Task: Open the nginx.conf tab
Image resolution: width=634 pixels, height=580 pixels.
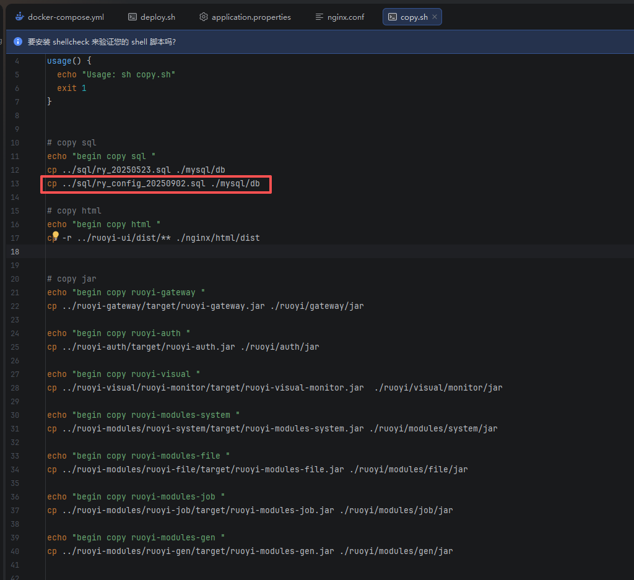Action: (340, 17)
